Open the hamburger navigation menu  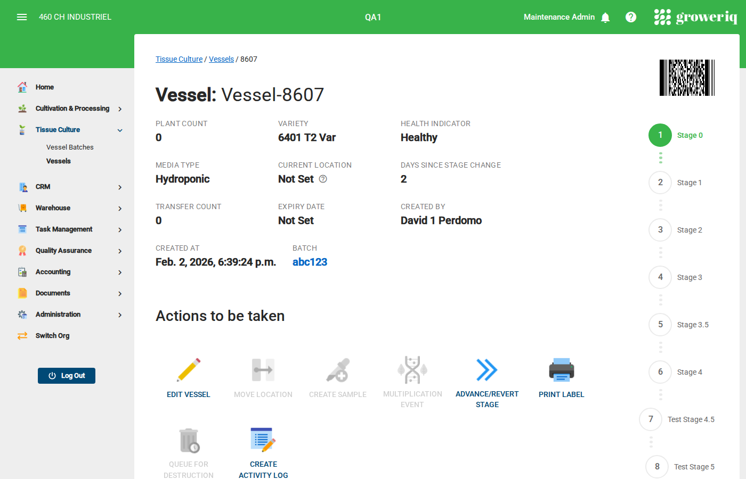(22, 16)
